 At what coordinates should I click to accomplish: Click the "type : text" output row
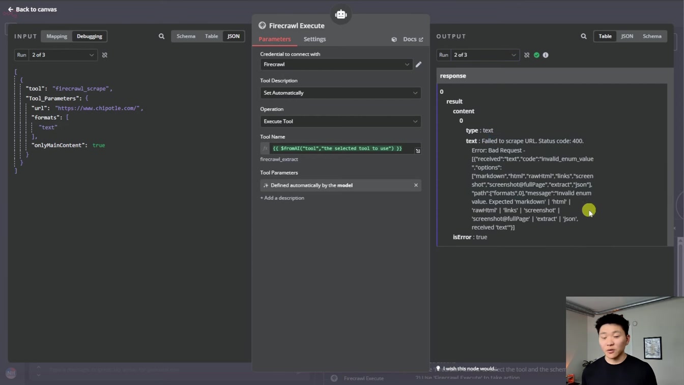(x=479, y=130)
